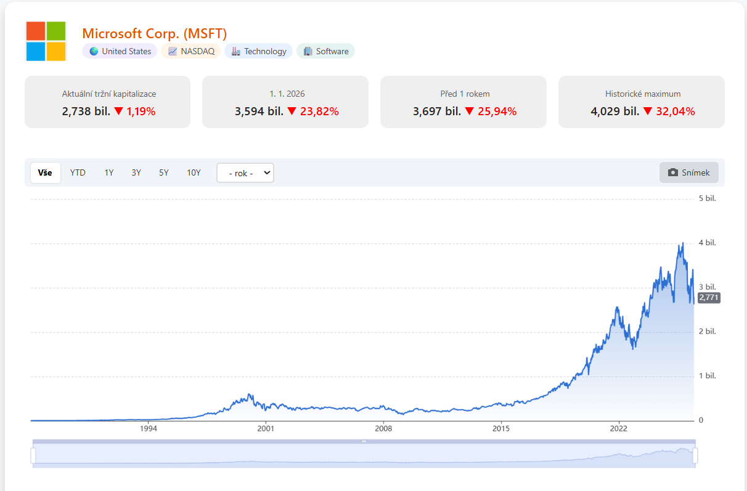Click the 1,19% change figure

(141, 112)
